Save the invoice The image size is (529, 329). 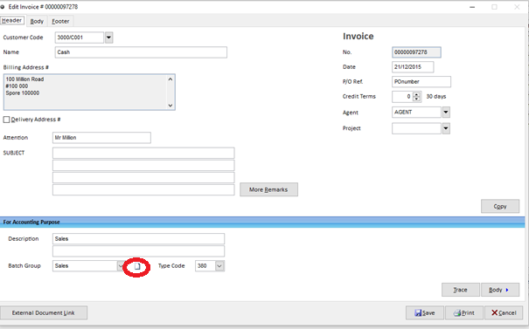425,312
